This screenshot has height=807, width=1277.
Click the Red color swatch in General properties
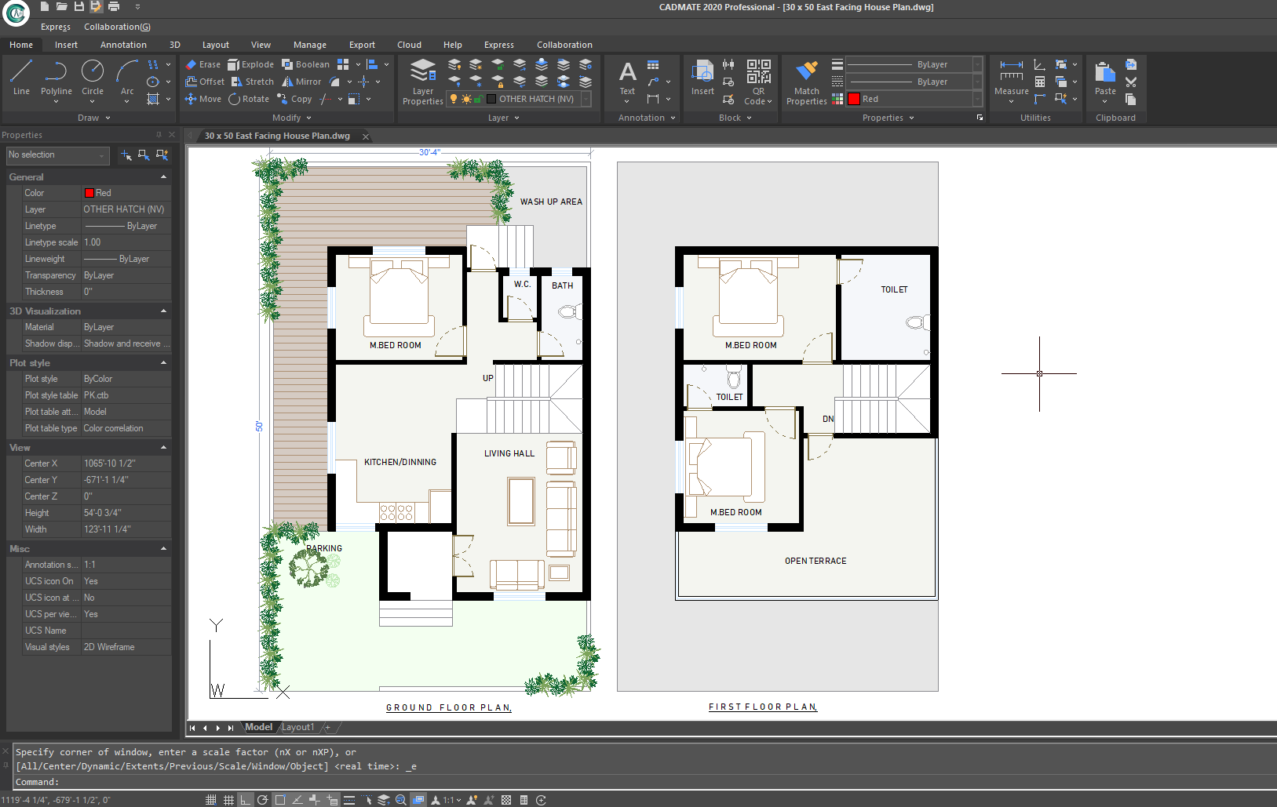point(89,193)
